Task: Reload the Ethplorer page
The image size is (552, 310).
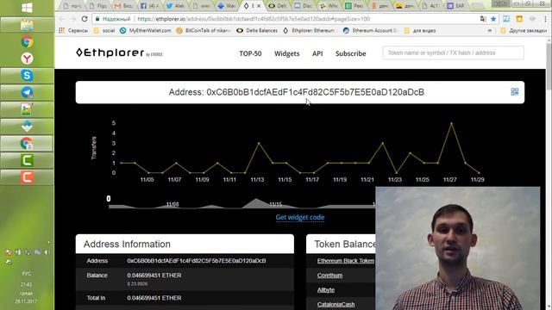Action: coord(85,19)
